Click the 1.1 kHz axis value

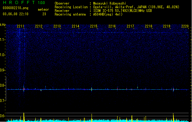tap(2, 40)
